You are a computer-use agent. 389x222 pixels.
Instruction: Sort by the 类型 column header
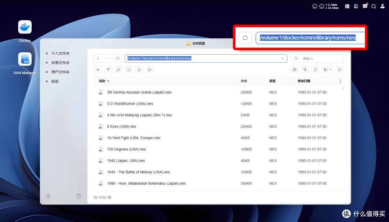(x=272, y=81)
